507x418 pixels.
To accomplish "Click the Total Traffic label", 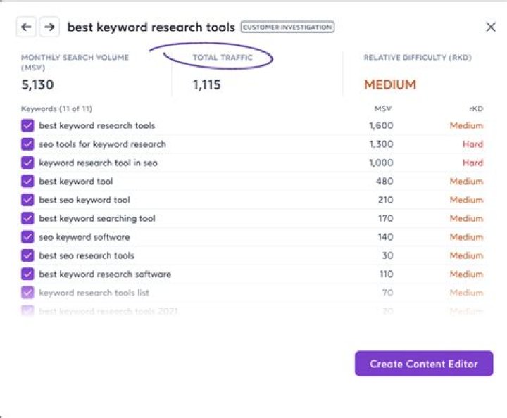I will (223, 58).
